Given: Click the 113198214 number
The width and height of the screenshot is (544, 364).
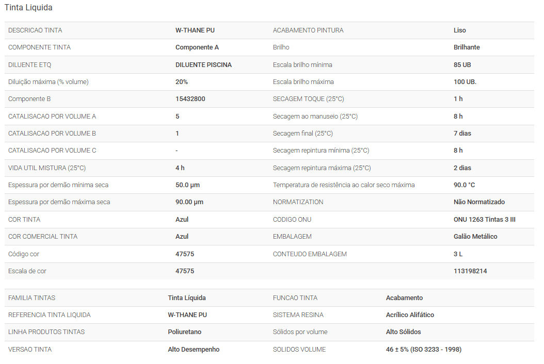Looking at the screenshot, I should pyautogui.click(x=470, y=271).
